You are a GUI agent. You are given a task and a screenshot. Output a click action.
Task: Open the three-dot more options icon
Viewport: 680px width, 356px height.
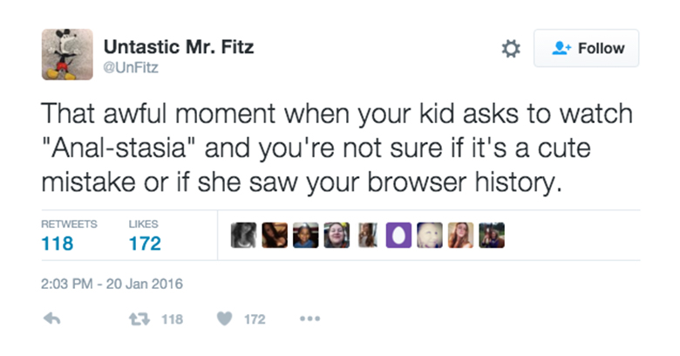309,319
